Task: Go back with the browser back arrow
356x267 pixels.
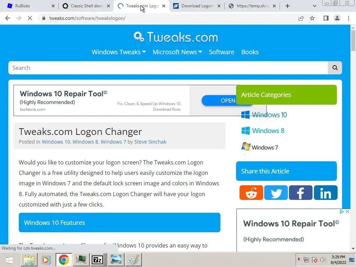Action: point(8,18)
